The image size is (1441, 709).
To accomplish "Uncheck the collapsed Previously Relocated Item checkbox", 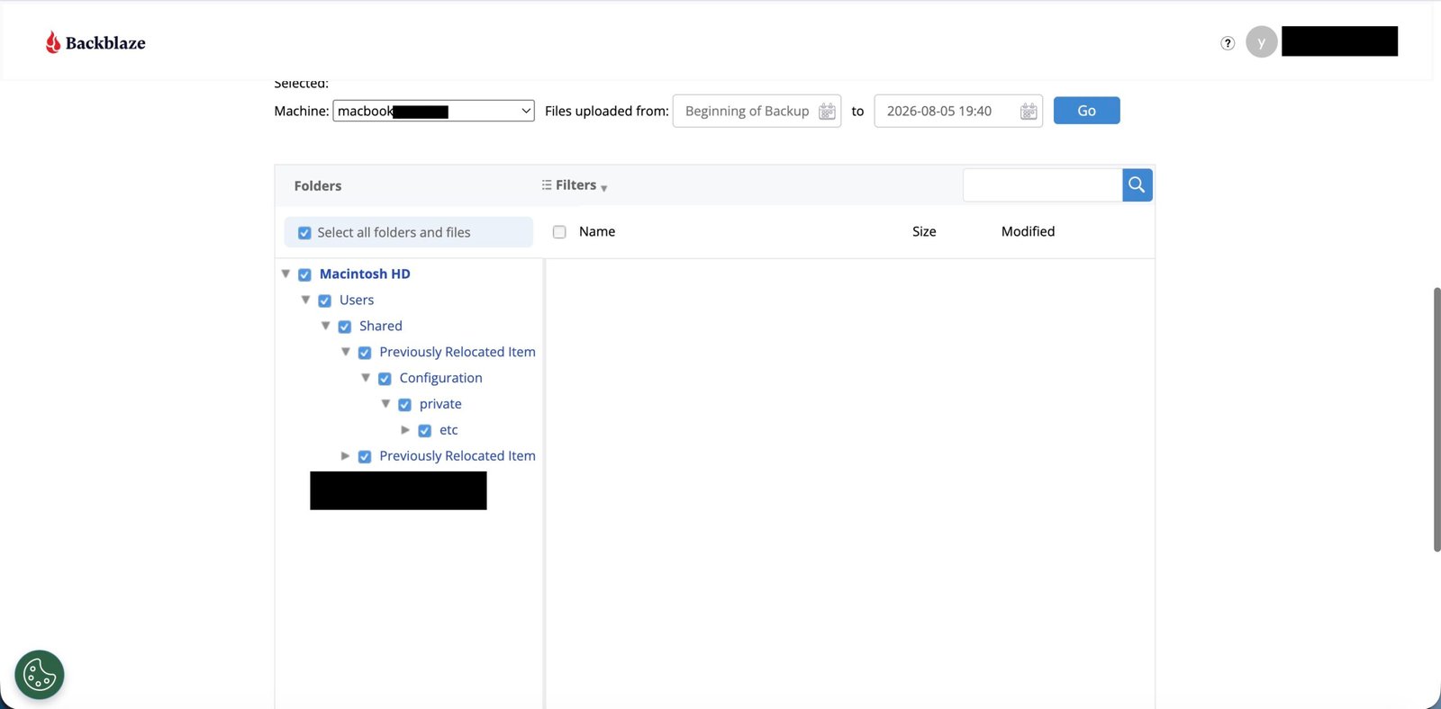I will click(x=365, y=457).
